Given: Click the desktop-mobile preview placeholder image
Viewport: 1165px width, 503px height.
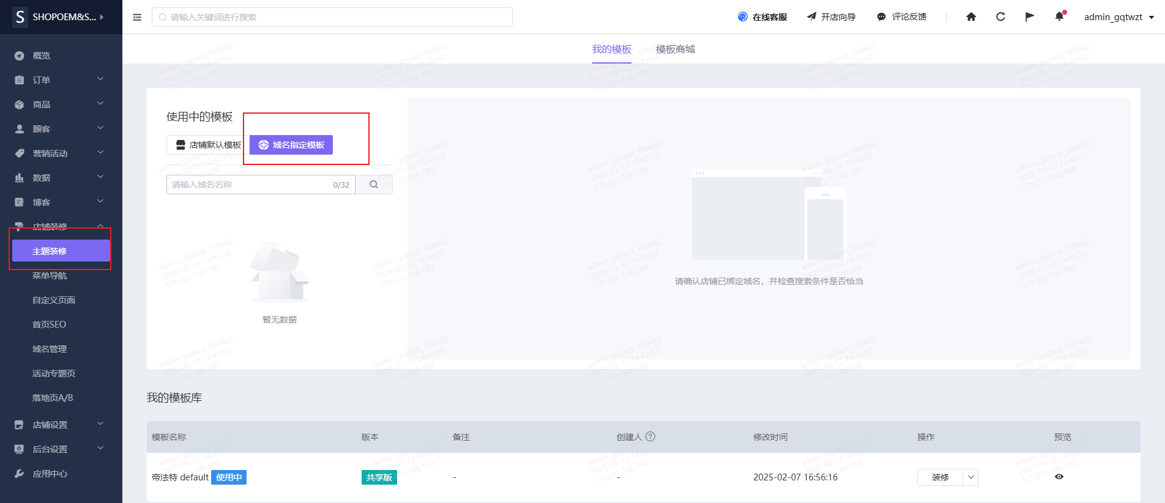Looking at the screenshot, I should (769, 215).
